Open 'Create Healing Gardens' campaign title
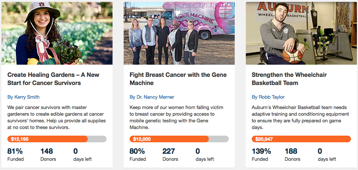The height and width of the screenshot is (170, 358). pos(53,79)
